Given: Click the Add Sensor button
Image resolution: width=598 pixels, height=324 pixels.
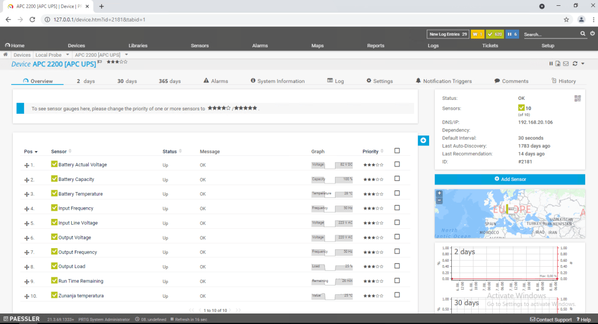Looking at the screenshot, I should (510, 179).
